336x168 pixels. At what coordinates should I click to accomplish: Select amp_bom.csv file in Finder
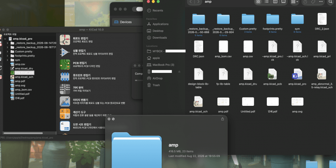pyautogui.click(x=223, y=49)
